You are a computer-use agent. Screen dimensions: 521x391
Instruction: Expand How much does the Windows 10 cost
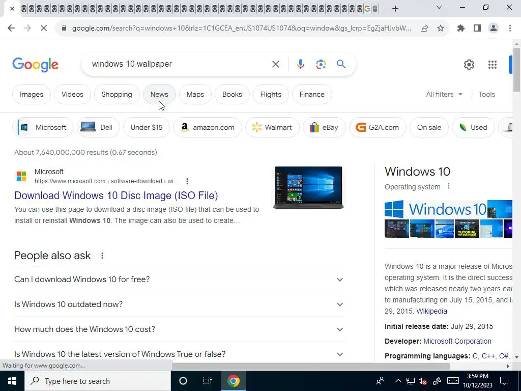click(180, 329)
